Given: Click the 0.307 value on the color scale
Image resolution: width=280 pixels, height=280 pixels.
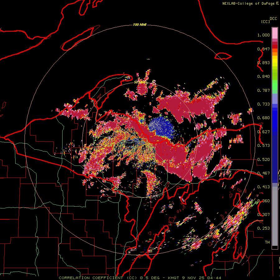Looking at the screenshot, I should point(264,215).
